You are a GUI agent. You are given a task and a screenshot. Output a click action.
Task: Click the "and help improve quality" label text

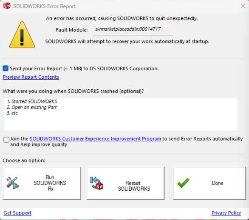[x=39, y=145]
